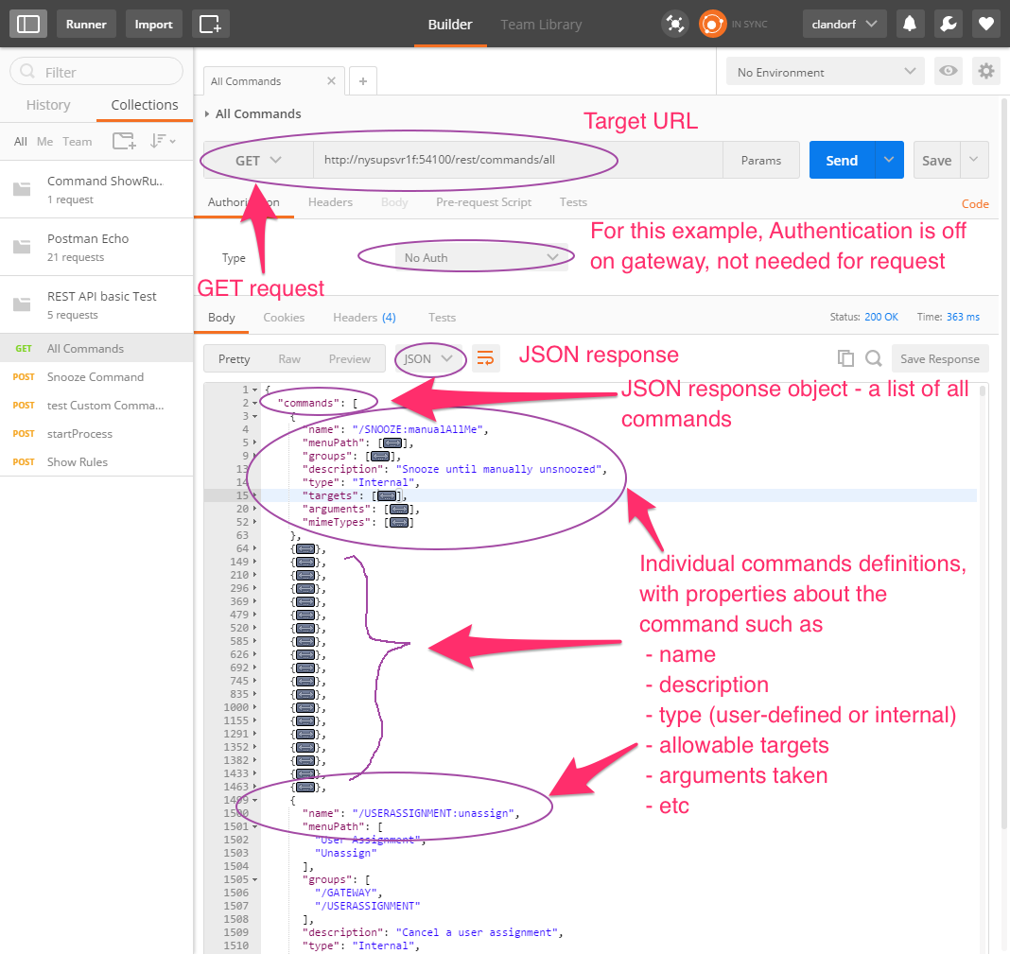
Task: Copy the response body using the copy icon
Action: point(845,358)
